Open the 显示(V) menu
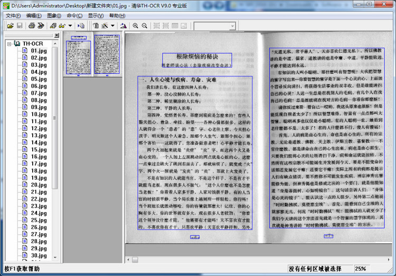The image size is (396, 276). tap(96, 16)
